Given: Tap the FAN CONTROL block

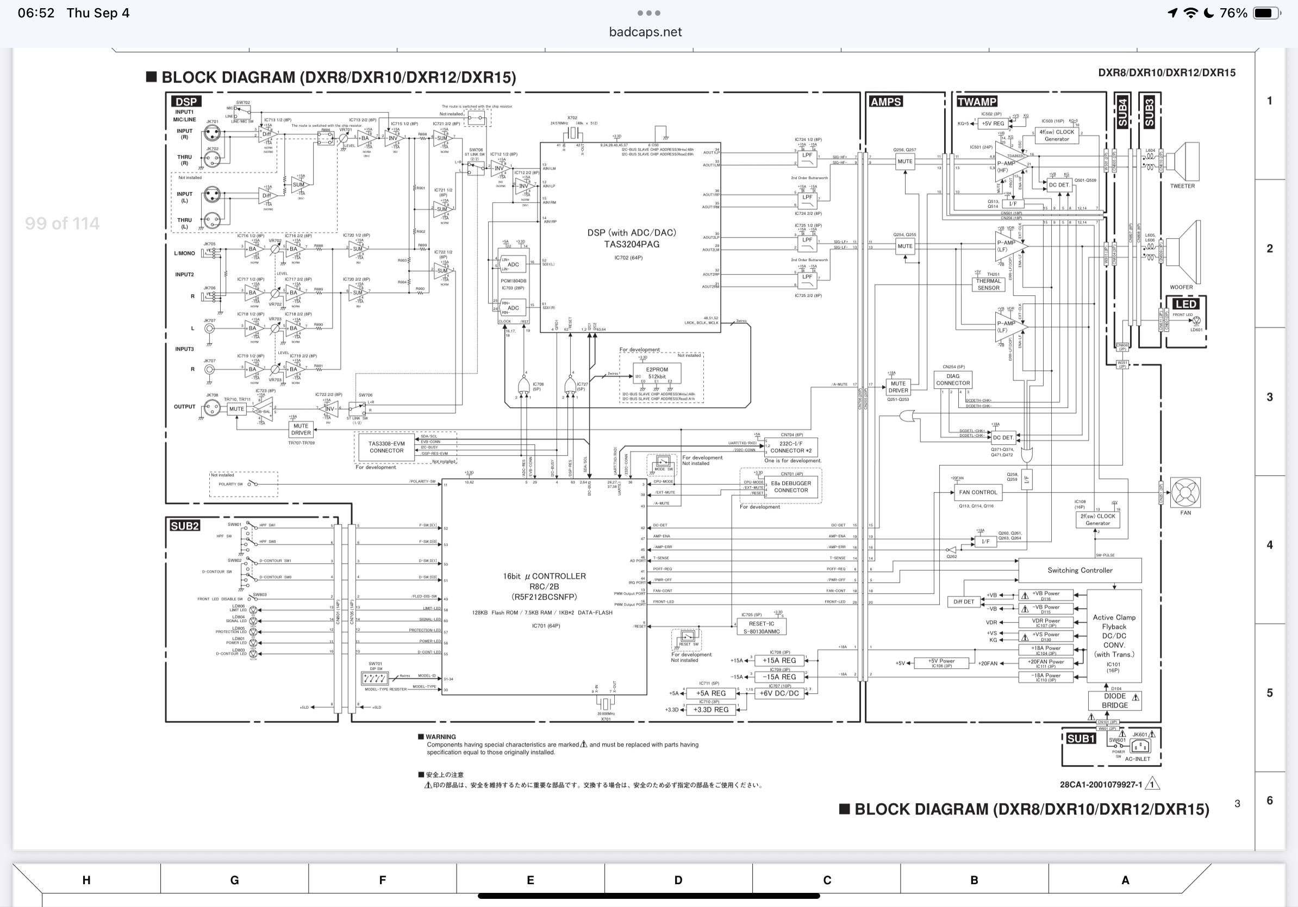Looking at the screenshot, I should pyautogui.click(x=978, y=493).
